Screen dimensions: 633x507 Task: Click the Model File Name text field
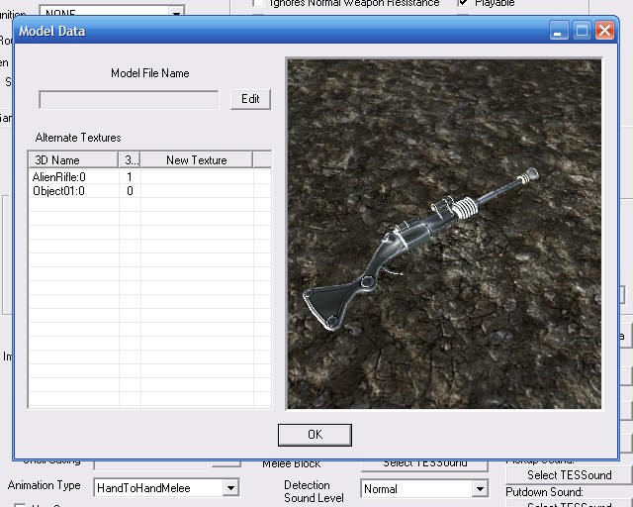(x=129, y=100)
